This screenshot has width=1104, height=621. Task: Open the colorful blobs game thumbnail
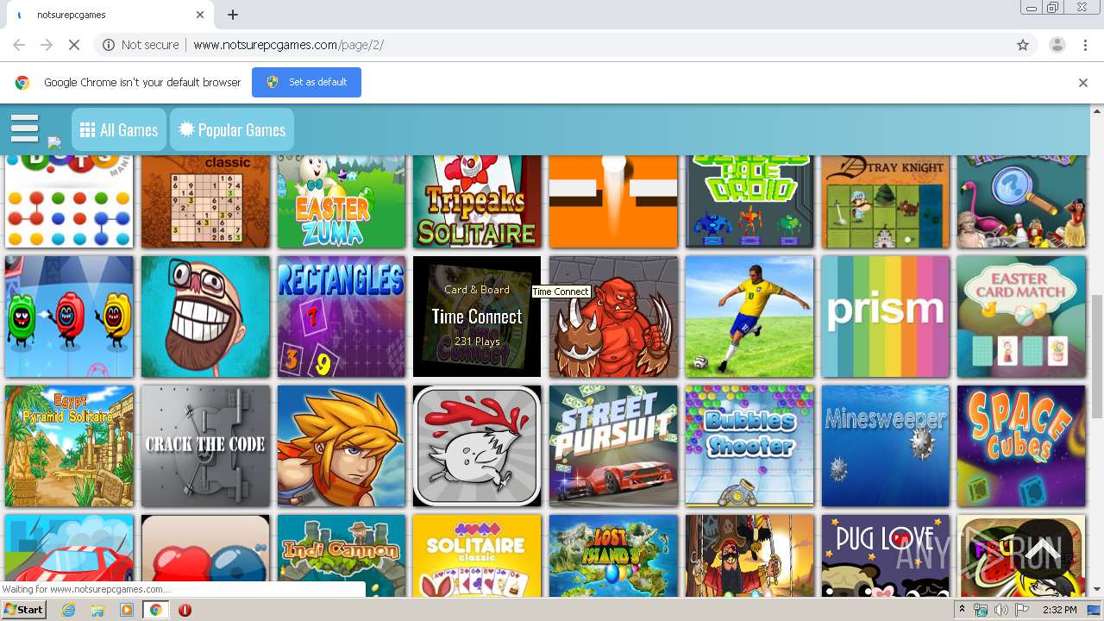[x=69, y=317]
